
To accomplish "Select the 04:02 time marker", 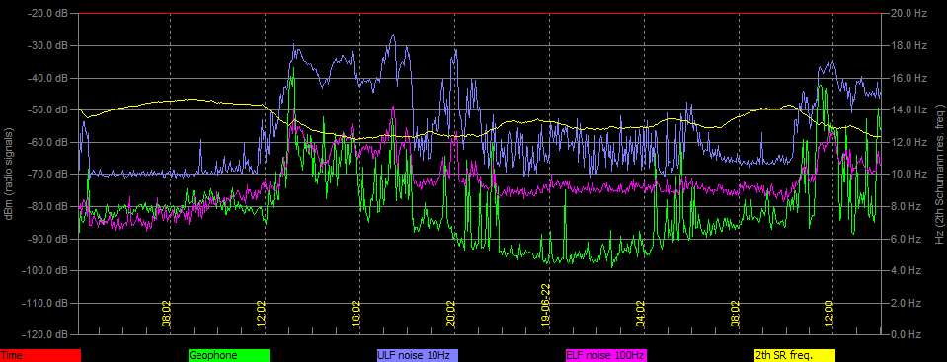I will [x=640, y=314].
